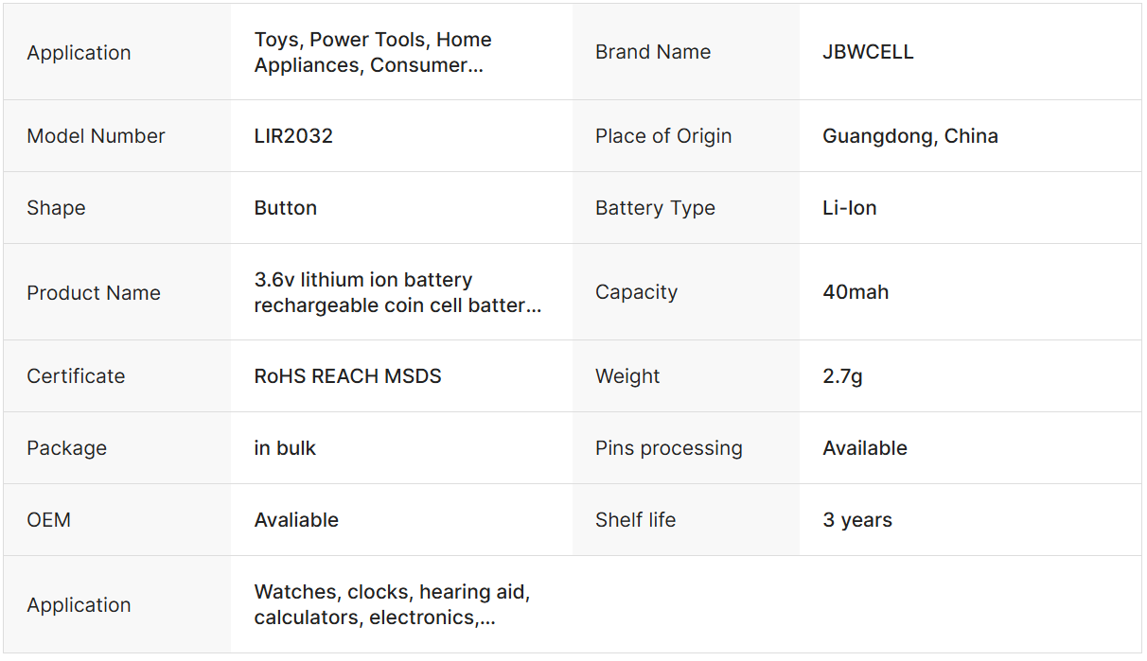This screenshot has width=1147, height=661.
Task: Click the LIR2032 model number value
Action: tap(293, 136)
